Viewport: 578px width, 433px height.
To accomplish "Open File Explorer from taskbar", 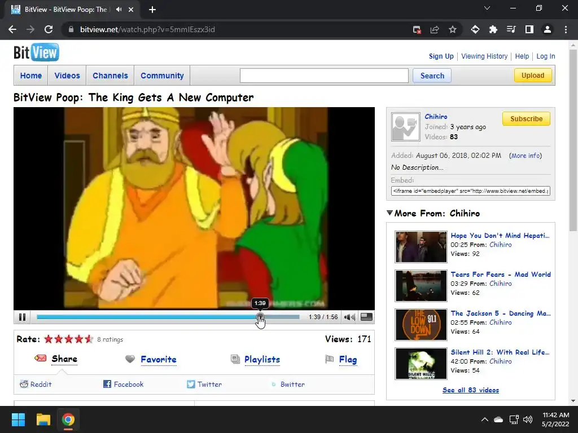I will click(43, 419).
